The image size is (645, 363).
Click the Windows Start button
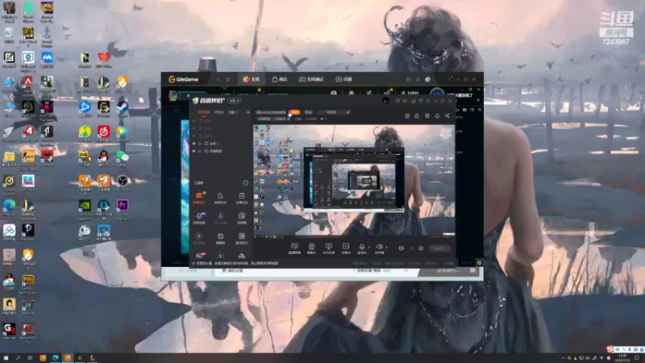[6, 358]
